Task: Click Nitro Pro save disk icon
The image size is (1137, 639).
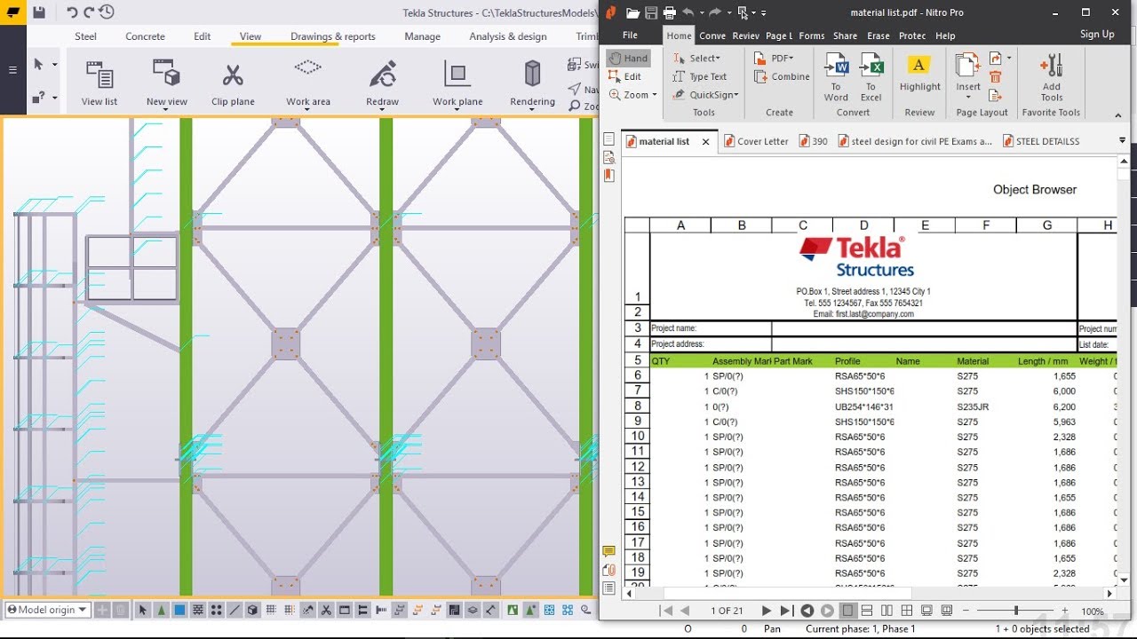Action: pos(651,12)
